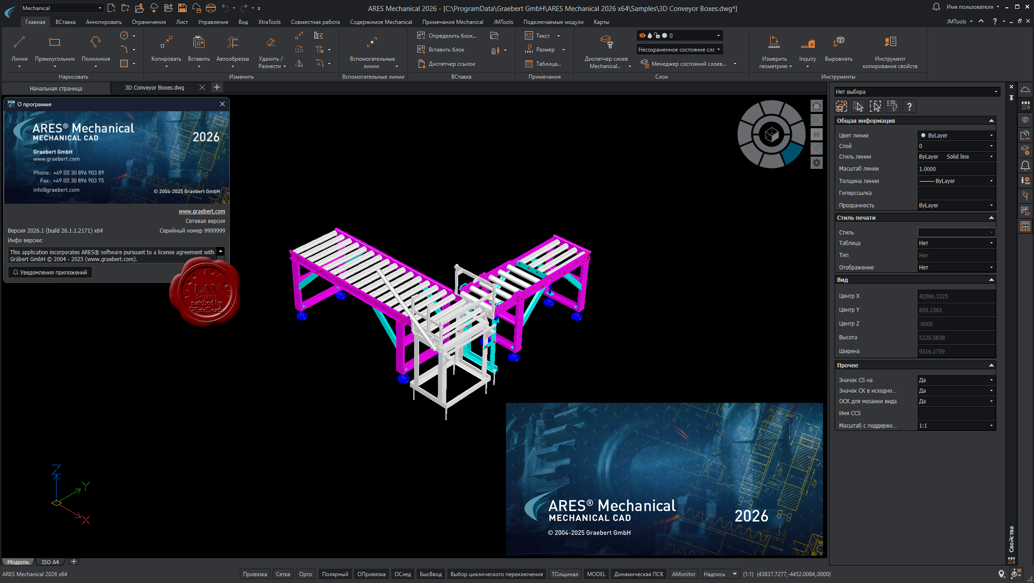1034x583 pixels.
Task: Click the hyperlink (Гиперссылка) input field
Action: tap(956, 193)
